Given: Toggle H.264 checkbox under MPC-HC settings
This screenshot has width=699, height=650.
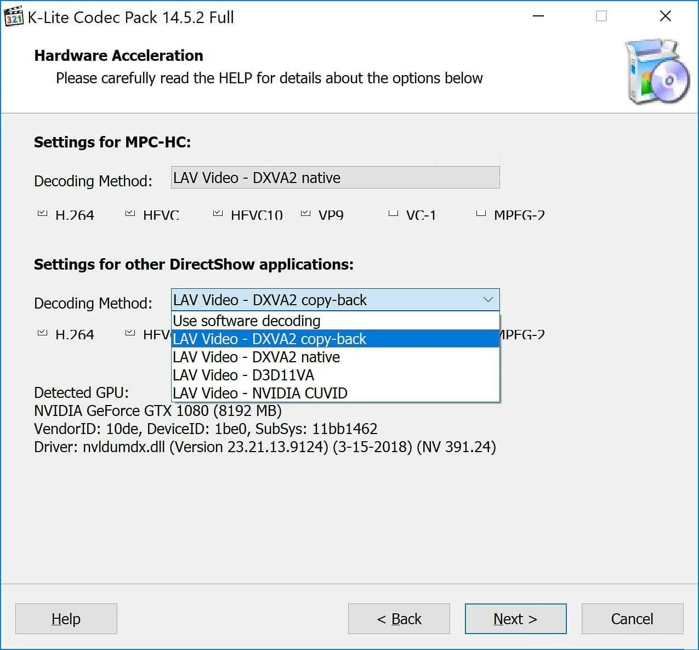Looking at the screenshot, I should (42, 213).
